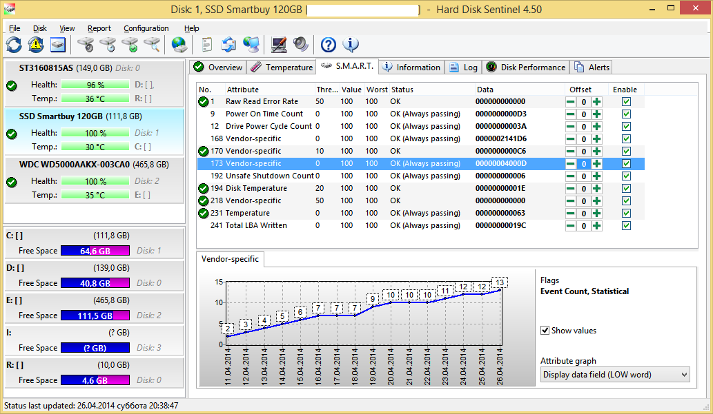
Task: Open the Configuration menu
Action: tap(146, 28)
